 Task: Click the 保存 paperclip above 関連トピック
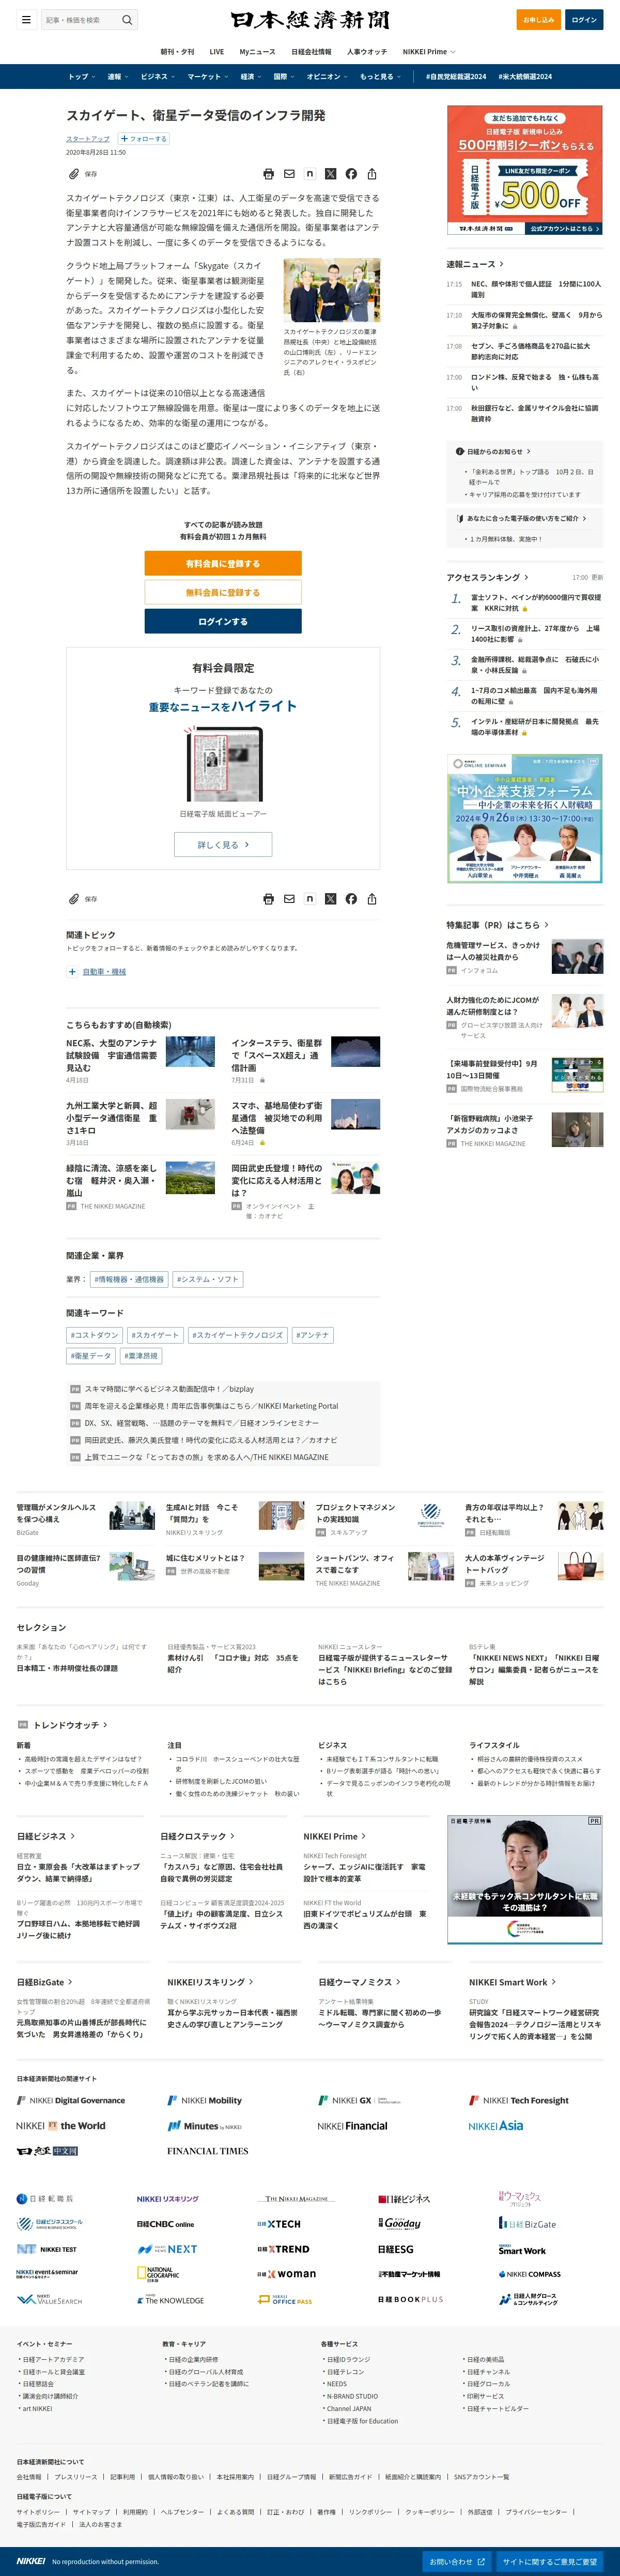[73, 899]
